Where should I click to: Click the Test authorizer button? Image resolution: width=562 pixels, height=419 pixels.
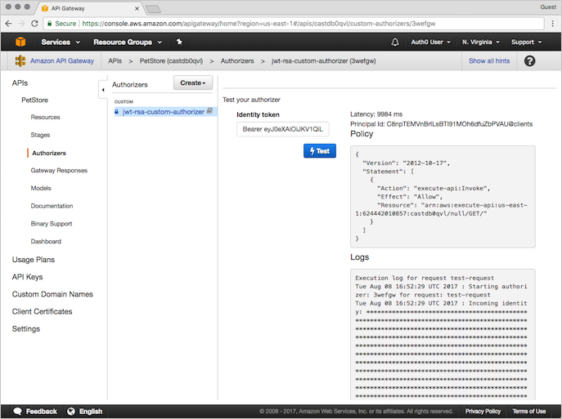point(320,151)
